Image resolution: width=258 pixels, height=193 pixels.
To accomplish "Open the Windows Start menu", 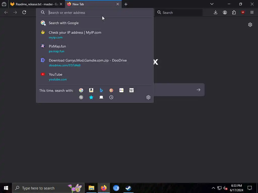I will click(x=6, y=188).
